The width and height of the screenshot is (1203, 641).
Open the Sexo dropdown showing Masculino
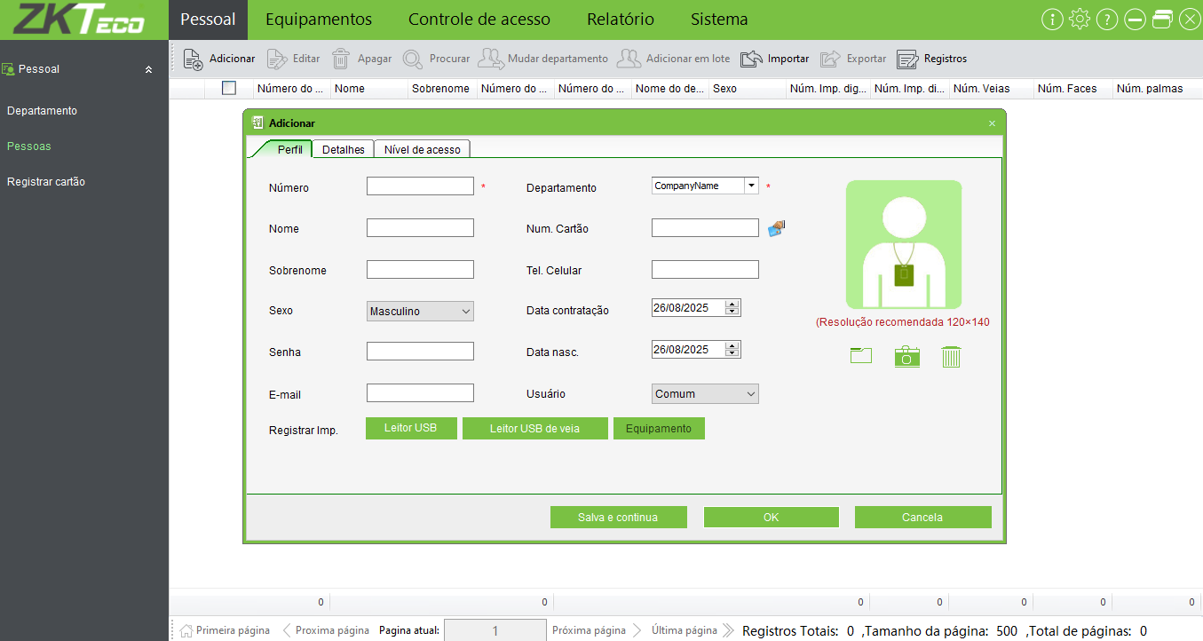(420, 312)
